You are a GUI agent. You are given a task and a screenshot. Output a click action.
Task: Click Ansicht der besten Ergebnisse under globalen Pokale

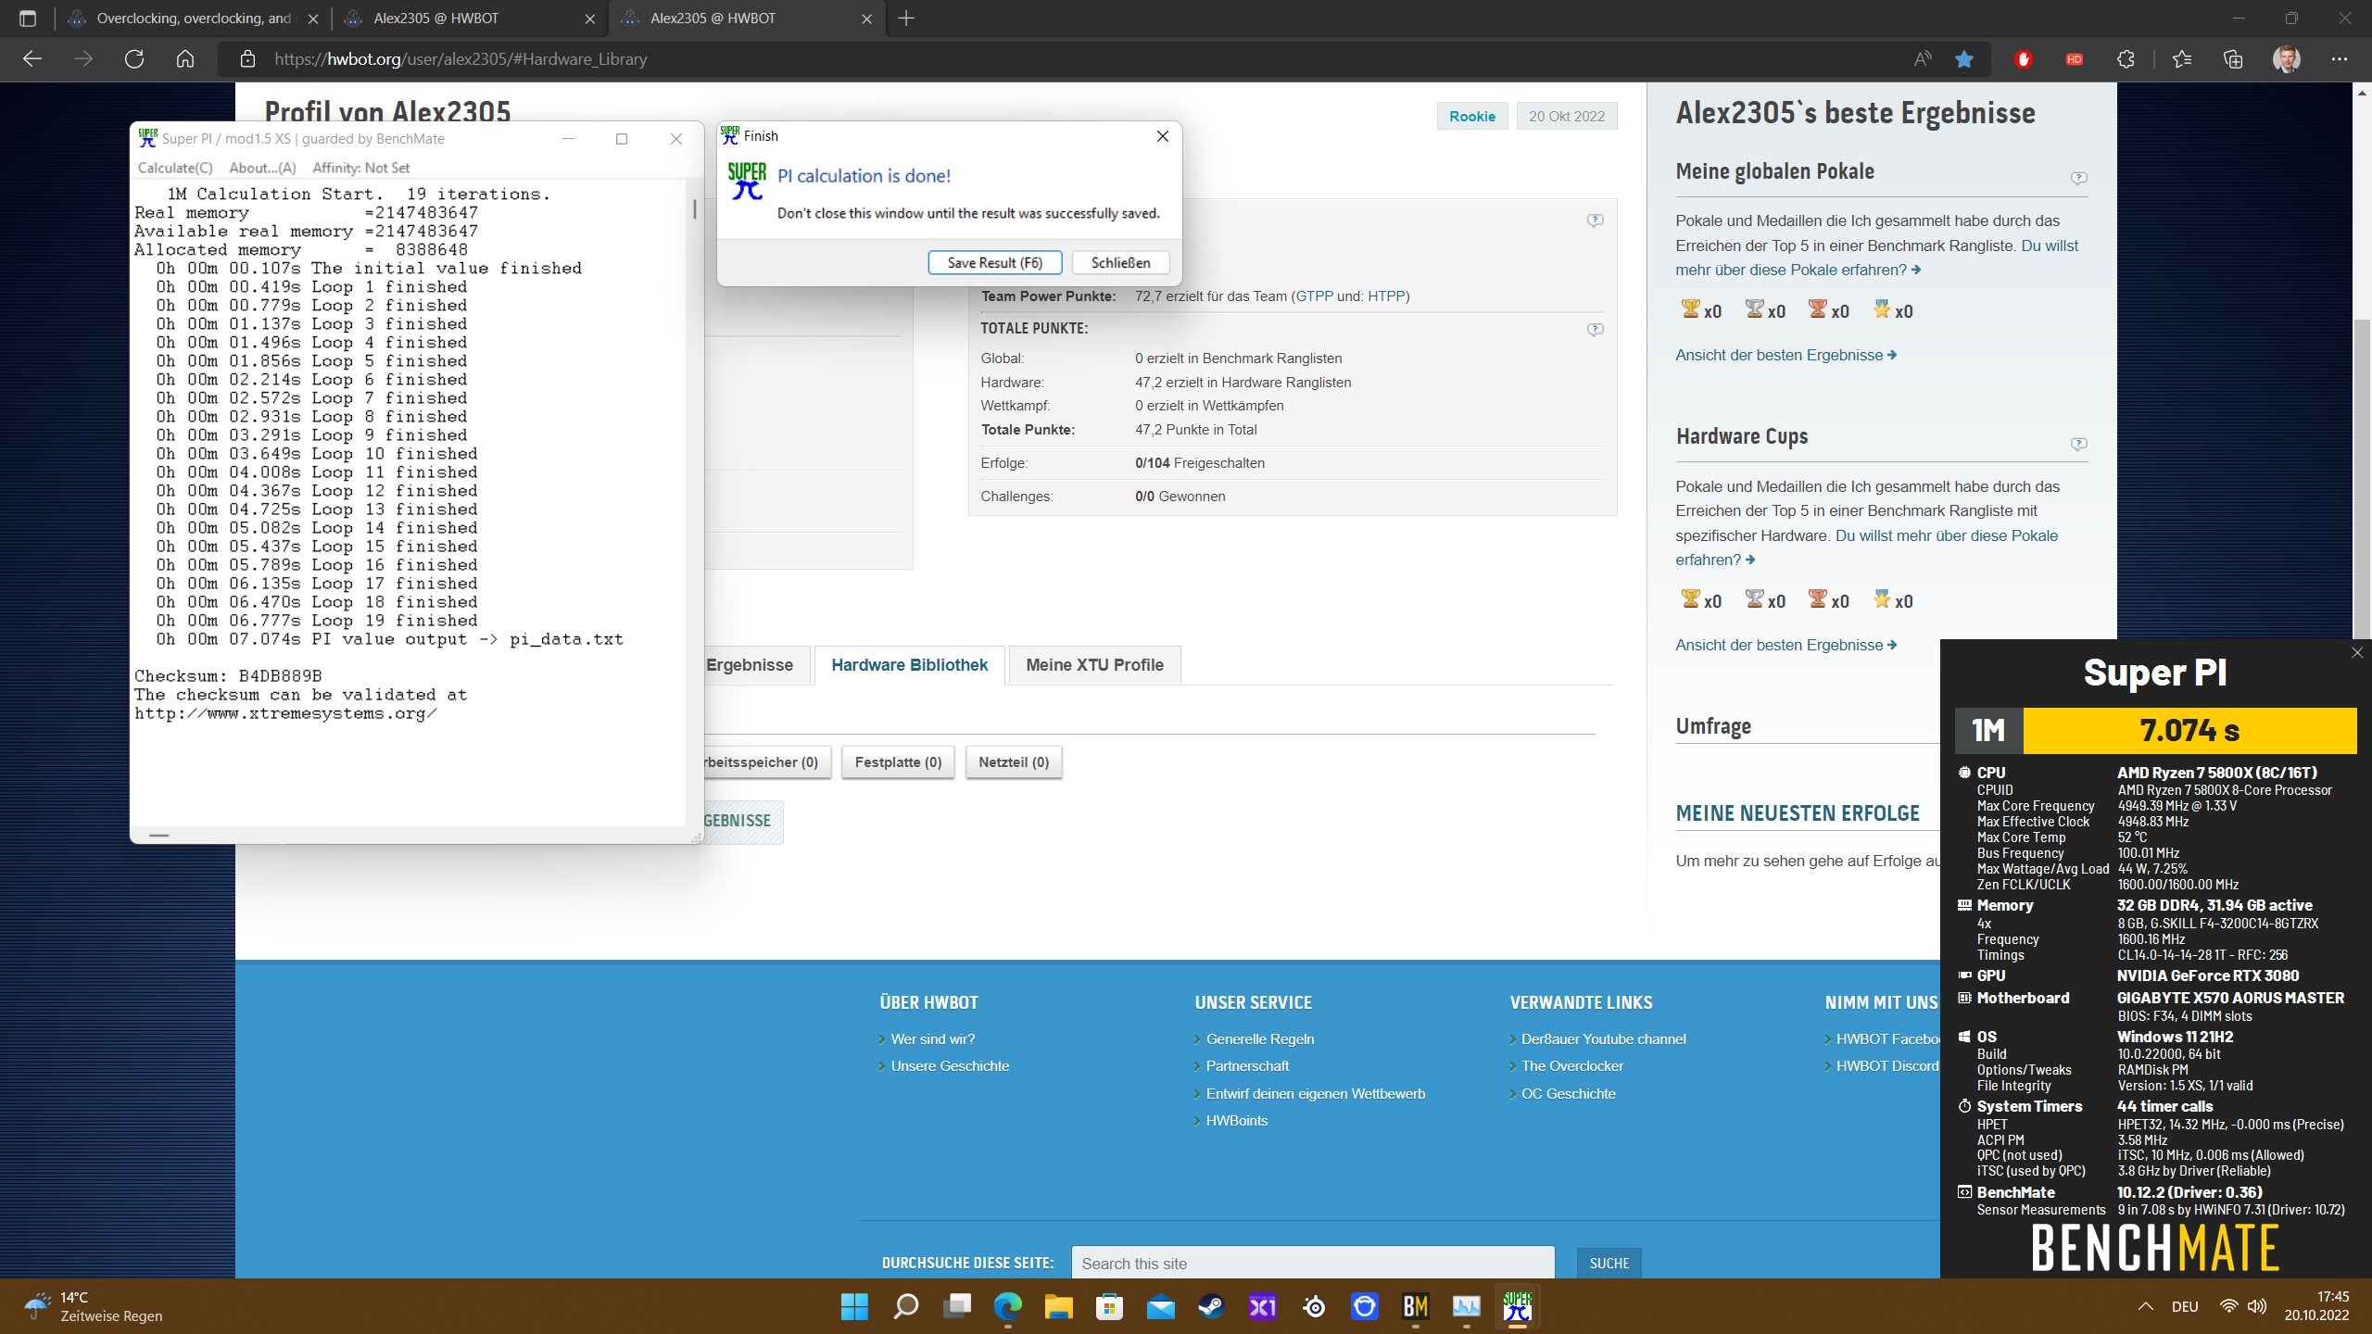(x=1785, y=356)
